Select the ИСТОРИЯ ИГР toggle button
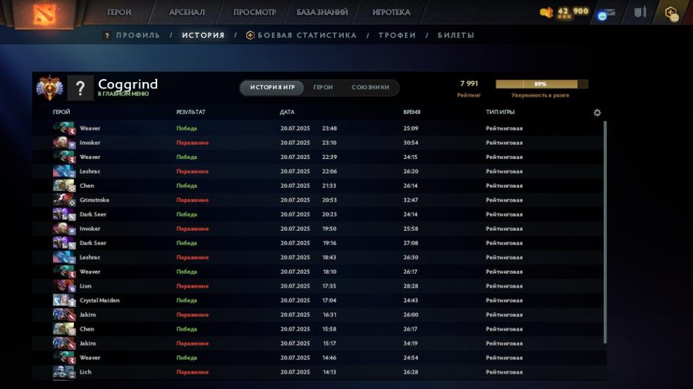 [x=272, y=87]
